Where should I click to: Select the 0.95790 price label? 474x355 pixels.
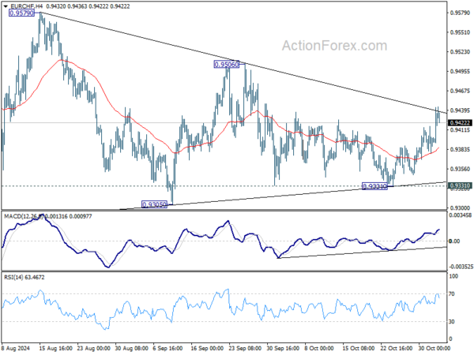22,13
